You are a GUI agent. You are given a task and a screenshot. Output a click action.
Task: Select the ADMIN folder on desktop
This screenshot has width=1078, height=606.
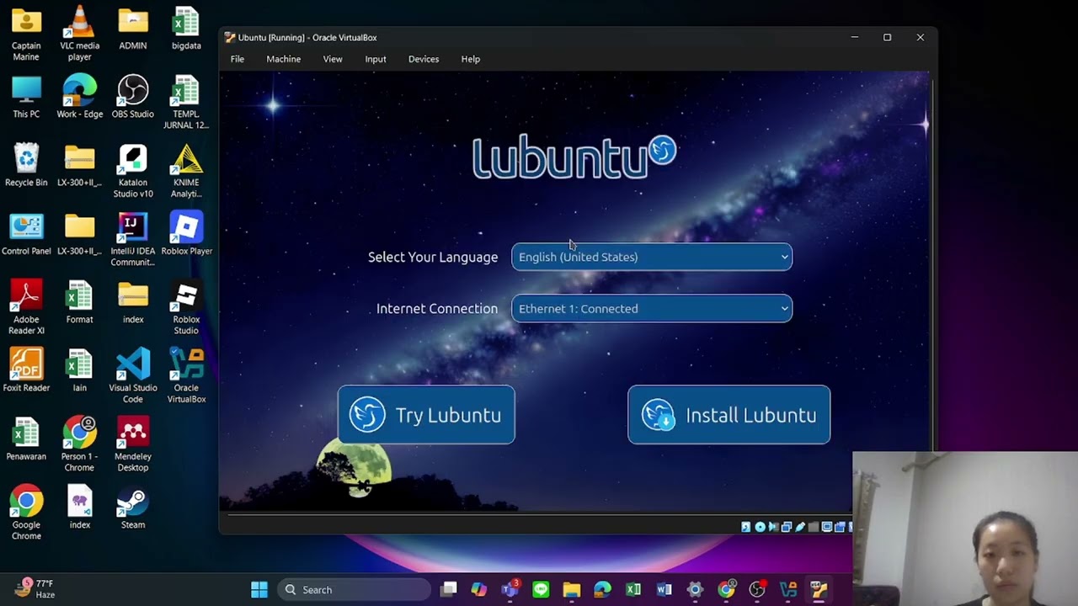[133, 29]
